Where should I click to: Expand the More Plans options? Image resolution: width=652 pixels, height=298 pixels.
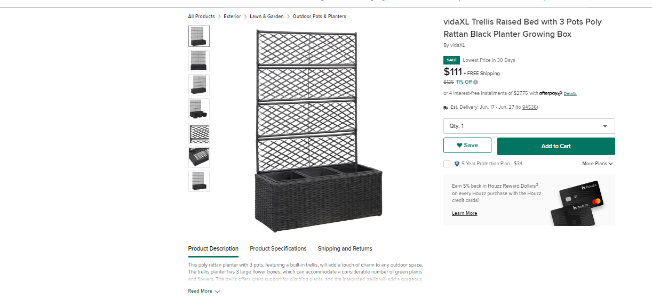coord(597,164)
